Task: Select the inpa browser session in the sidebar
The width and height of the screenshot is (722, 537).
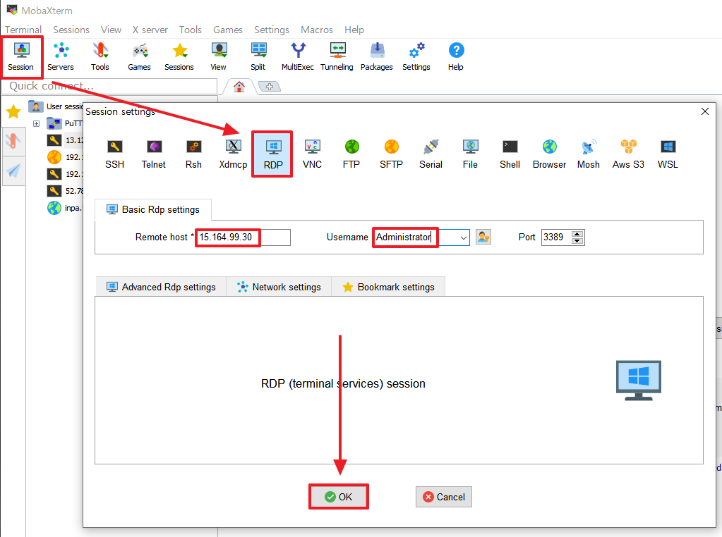Action: click(64, 208)
